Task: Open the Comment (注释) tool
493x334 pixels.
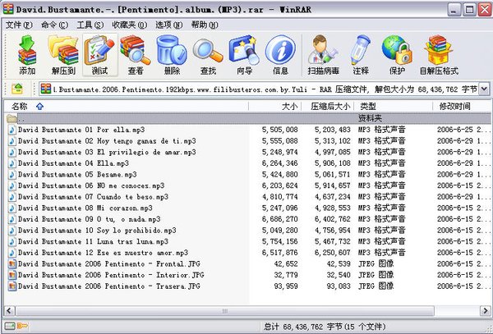Action: [x=361, y=55]
